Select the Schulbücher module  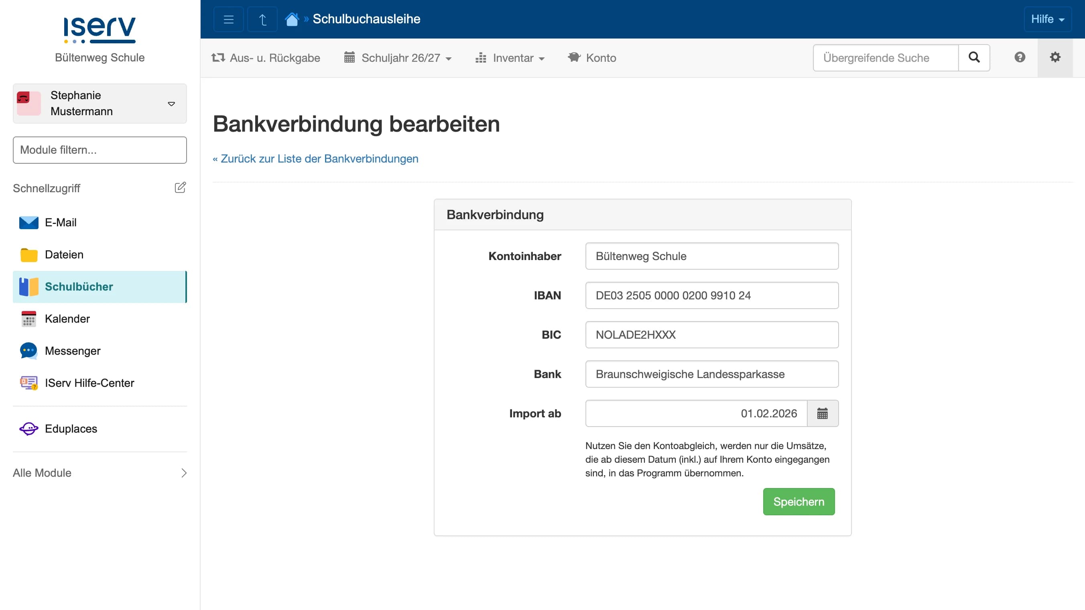[x=79, y=287]
